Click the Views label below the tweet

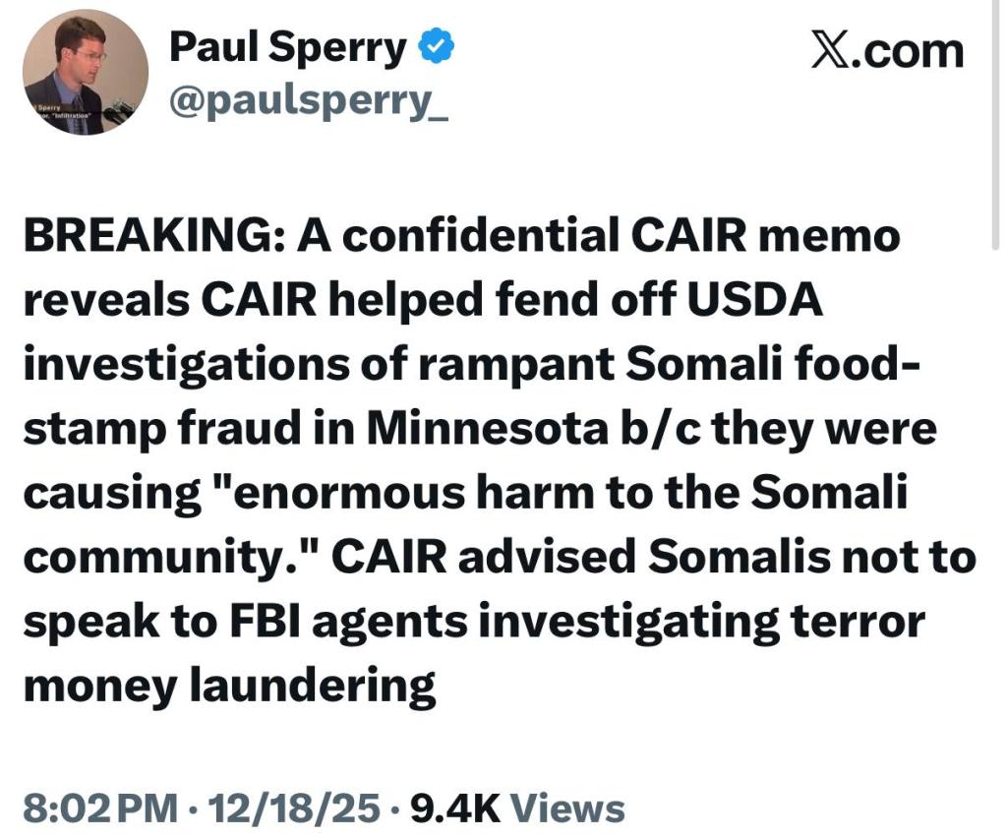[x=569, y=808]
